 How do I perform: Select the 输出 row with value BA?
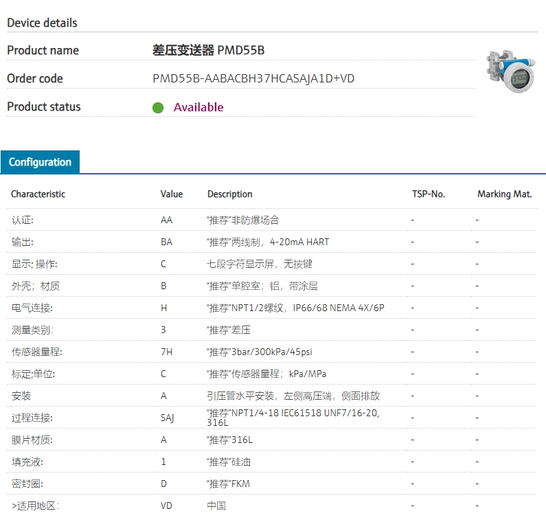tap(271, 242)
